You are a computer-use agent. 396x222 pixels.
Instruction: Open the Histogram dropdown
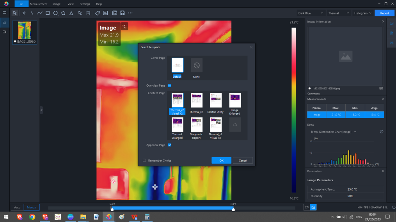362,13
